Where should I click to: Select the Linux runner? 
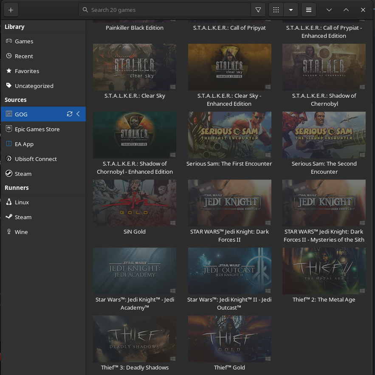click(22, 202)
